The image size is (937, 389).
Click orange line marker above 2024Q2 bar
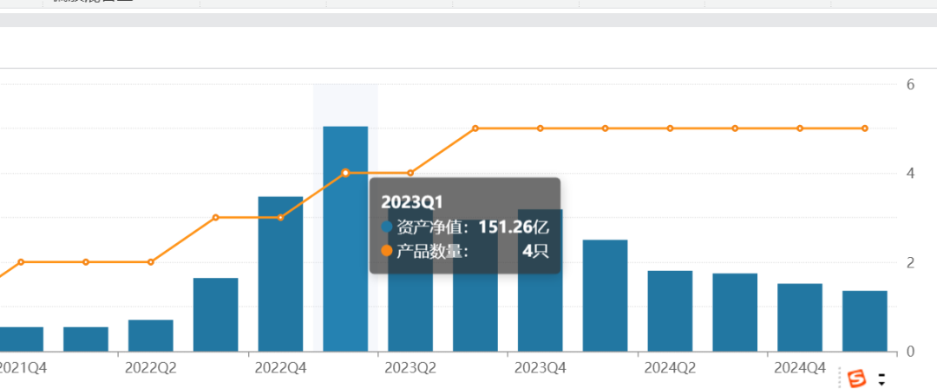[670, 129]
